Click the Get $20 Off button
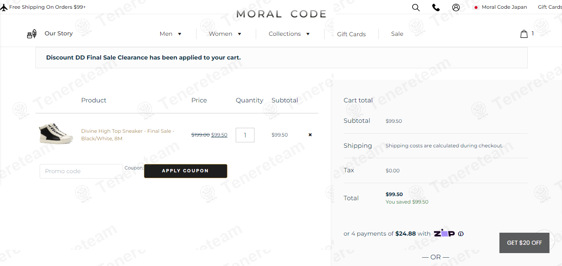562x266 pixels. (524, 243)
